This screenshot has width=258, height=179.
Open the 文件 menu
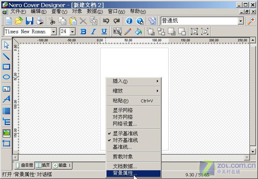[x=18, y=11]
